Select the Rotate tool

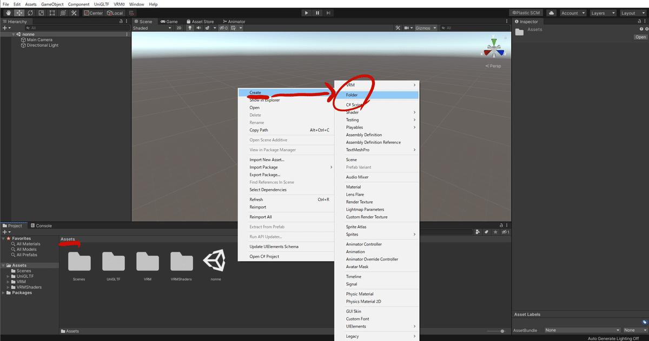coord(30,13)
